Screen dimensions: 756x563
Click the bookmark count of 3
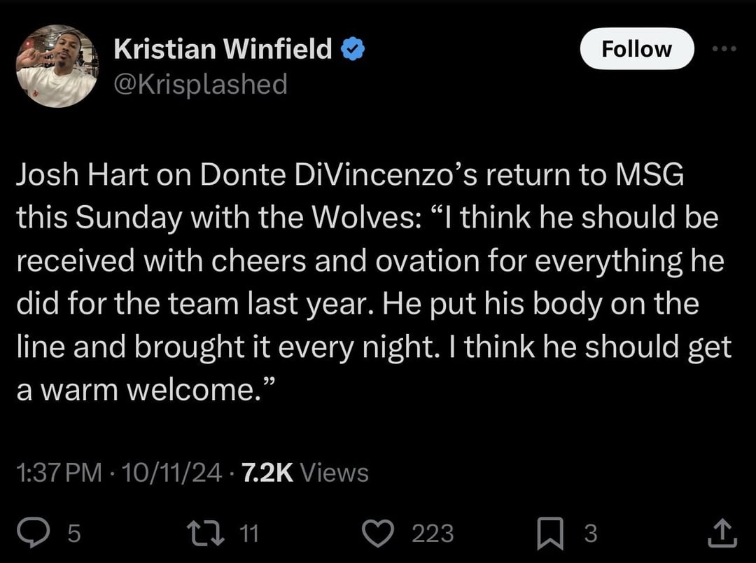pos(591,534)
